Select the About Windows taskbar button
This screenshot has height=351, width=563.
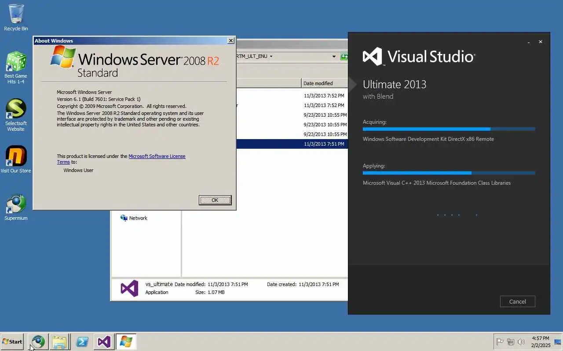126,341
